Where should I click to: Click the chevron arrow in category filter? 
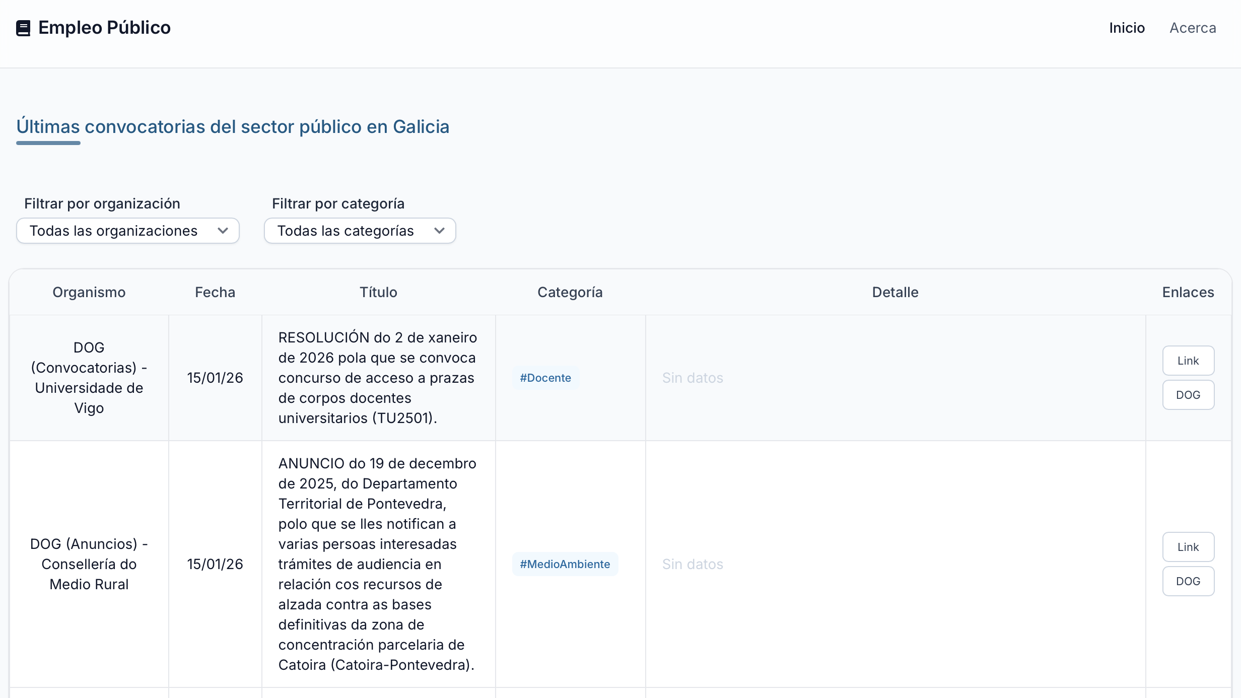pyautogui.click(x=439, y=231)
